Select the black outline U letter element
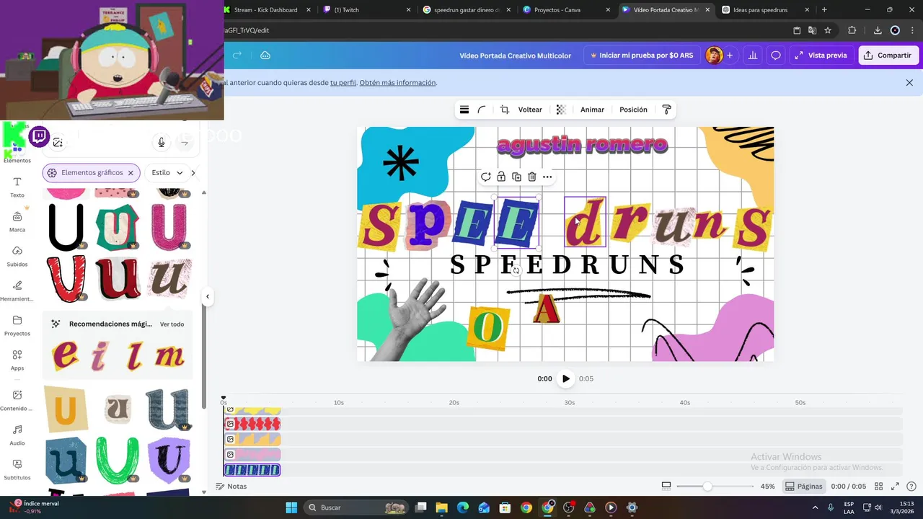923x519 pixels. point(66,227)
